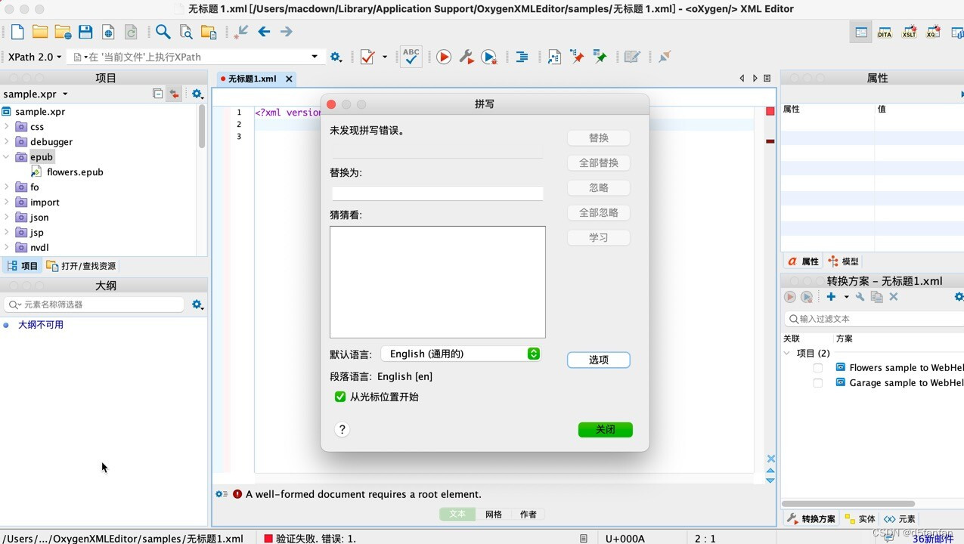Start the Debug Scenario tool
The image size is (964, 544).
[490, 57]
